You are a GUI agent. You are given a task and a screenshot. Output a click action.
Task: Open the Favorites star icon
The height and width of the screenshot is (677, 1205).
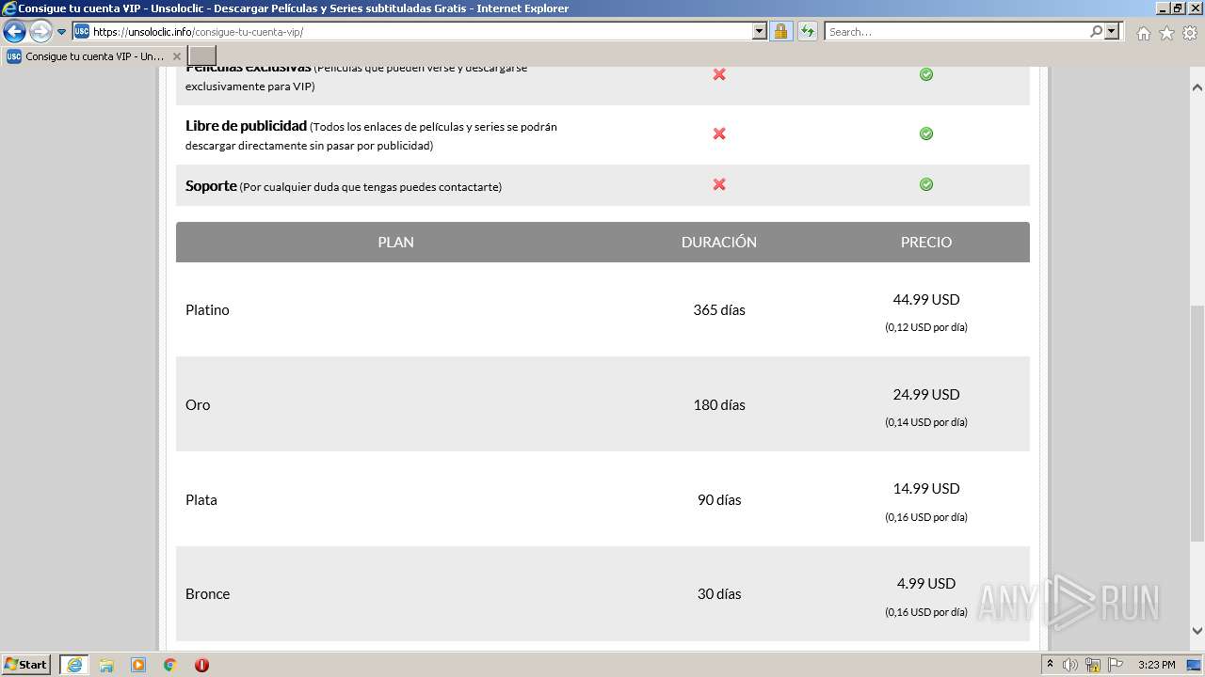1166,33
